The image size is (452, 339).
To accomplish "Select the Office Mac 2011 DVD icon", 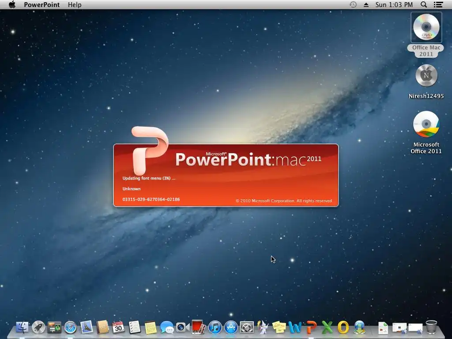I will tap(426, 28).
